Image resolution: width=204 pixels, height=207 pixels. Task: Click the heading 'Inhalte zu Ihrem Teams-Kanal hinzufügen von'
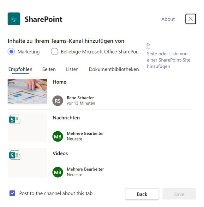pyautogui.click(x=66, y=41)
